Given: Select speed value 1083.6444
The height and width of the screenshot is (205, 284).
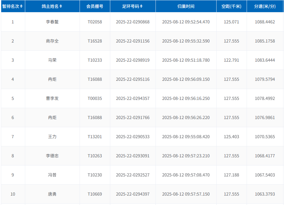Looking at the screenshot, I should pos(265,60).
